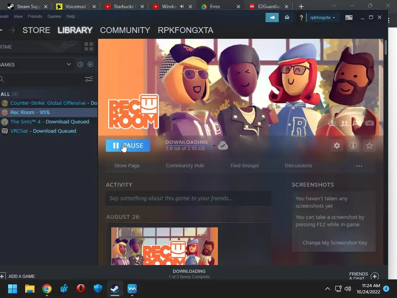Select VRChat in library list
The height and width of the screenshot is (298, 397).
click(48, 131)
